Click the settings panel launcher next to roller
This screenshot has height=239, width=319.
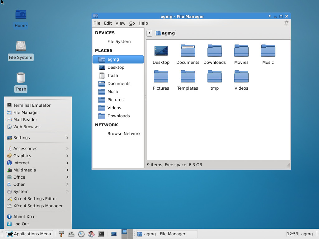pos(71,234)
